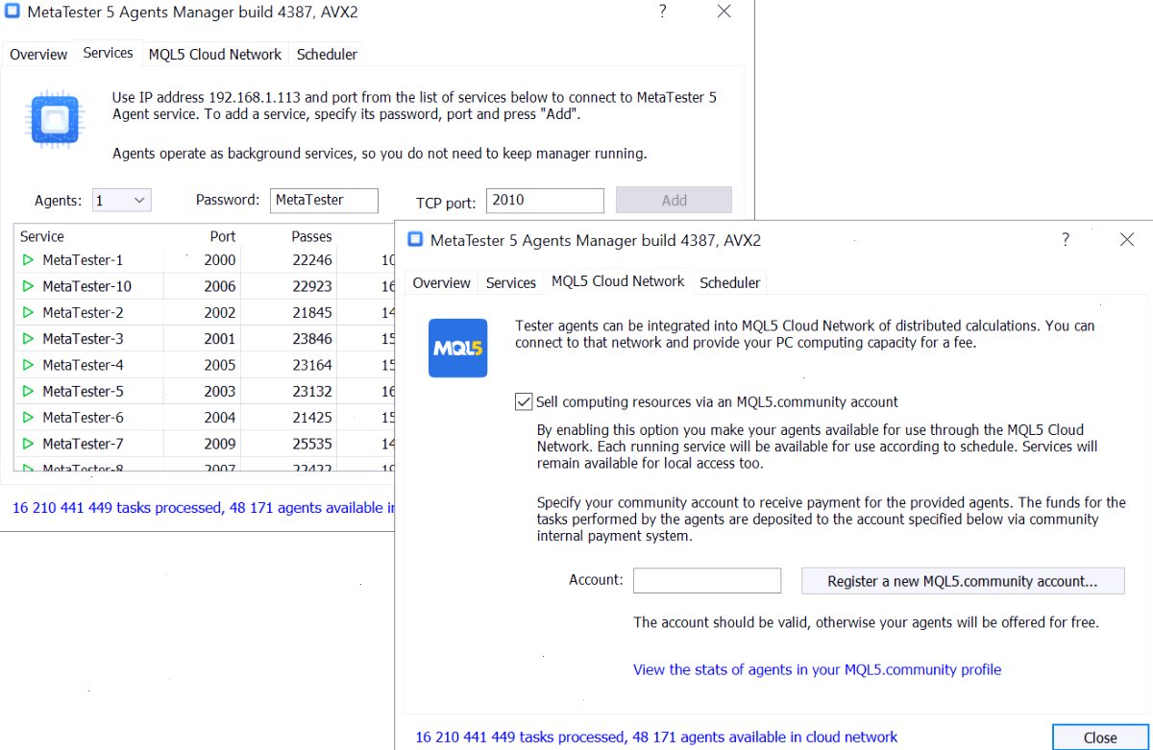Click the green play icon beside MetaTester-2

click(28, 312)
